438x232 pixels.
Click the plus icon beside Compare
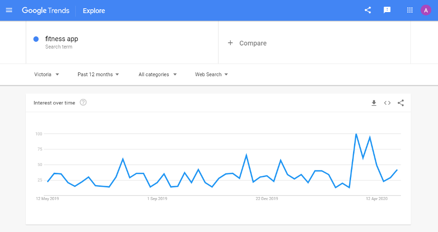[x=230, y=43]
